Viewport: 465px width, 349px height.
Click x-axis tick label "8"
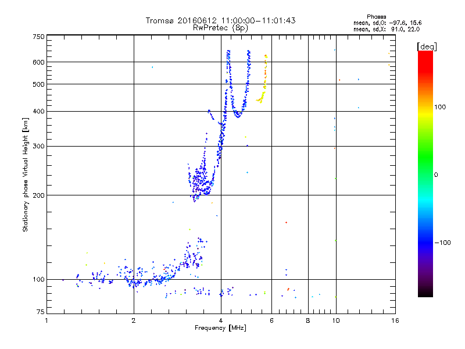pyautogui.click(x=308, y=320)
